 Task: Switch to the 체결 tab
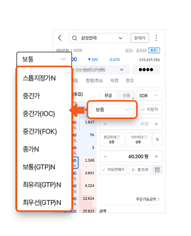(x=114, y=80)
